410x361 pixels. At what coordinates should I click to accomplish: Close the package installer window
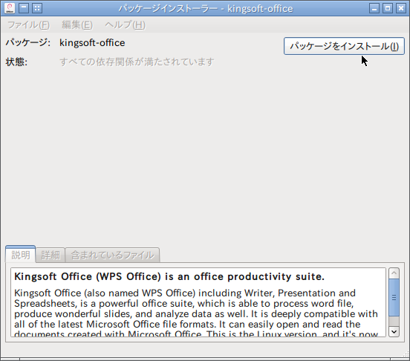[x=401, y=8]
